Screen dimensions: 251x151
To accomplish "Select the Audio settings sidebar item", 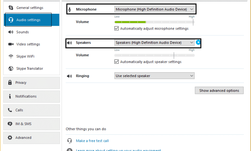I will point(32,20).
